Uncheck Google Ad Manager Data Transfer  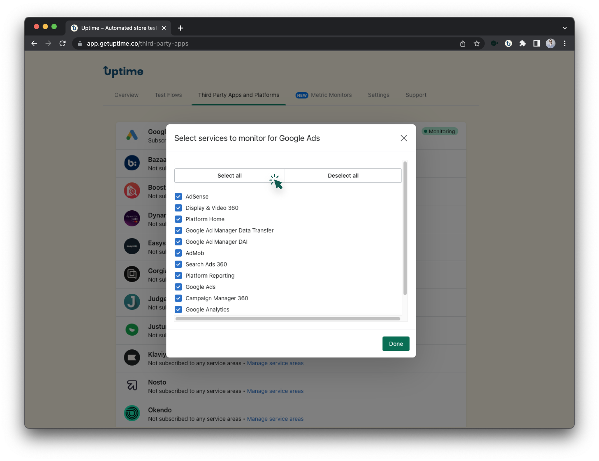click(178, 230)
